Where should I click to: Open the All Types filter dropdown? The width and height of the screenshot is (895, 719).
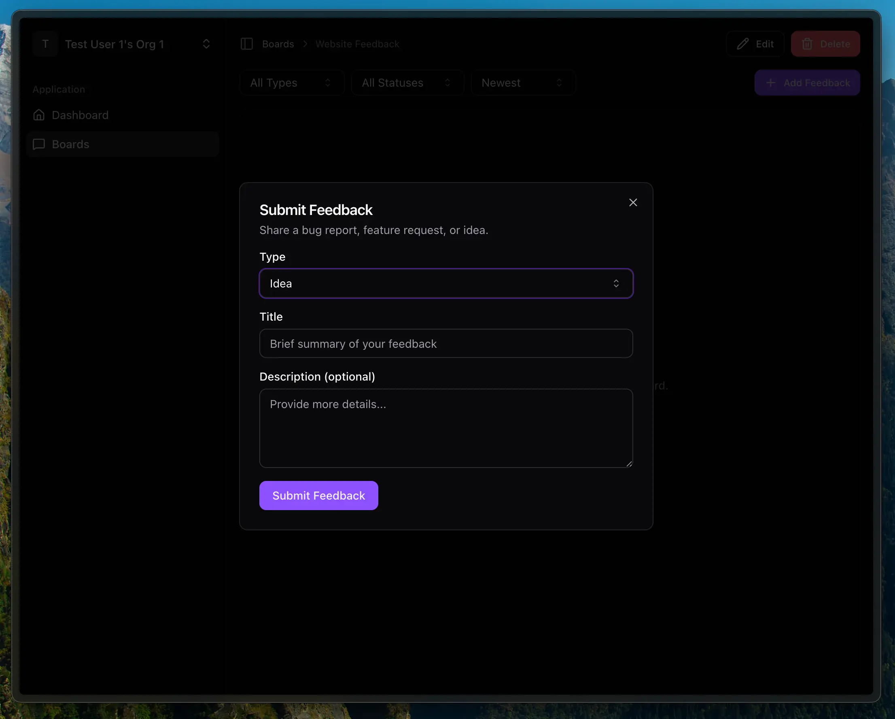pyautogui.click(x=291, y=83)
